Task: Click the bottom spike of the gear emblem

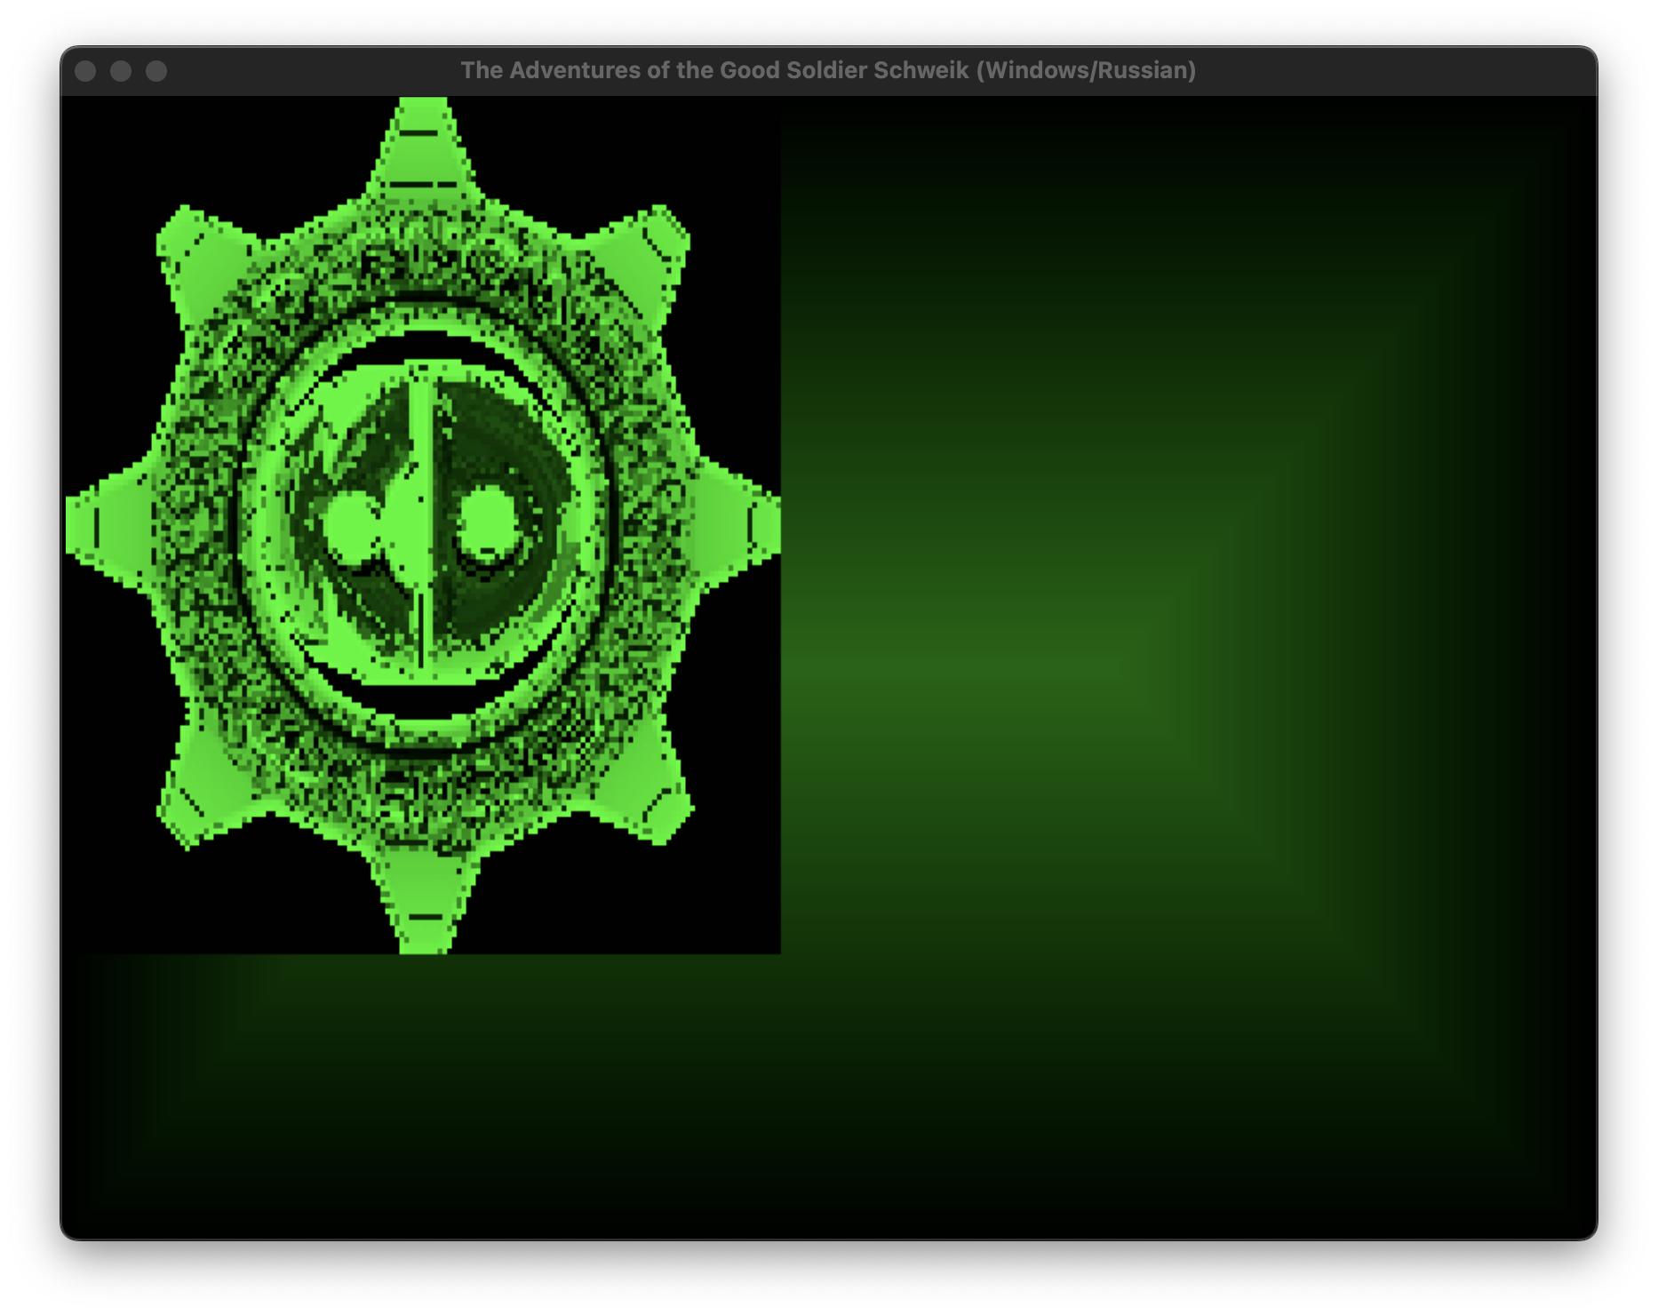Action: [x=424, y=911]
